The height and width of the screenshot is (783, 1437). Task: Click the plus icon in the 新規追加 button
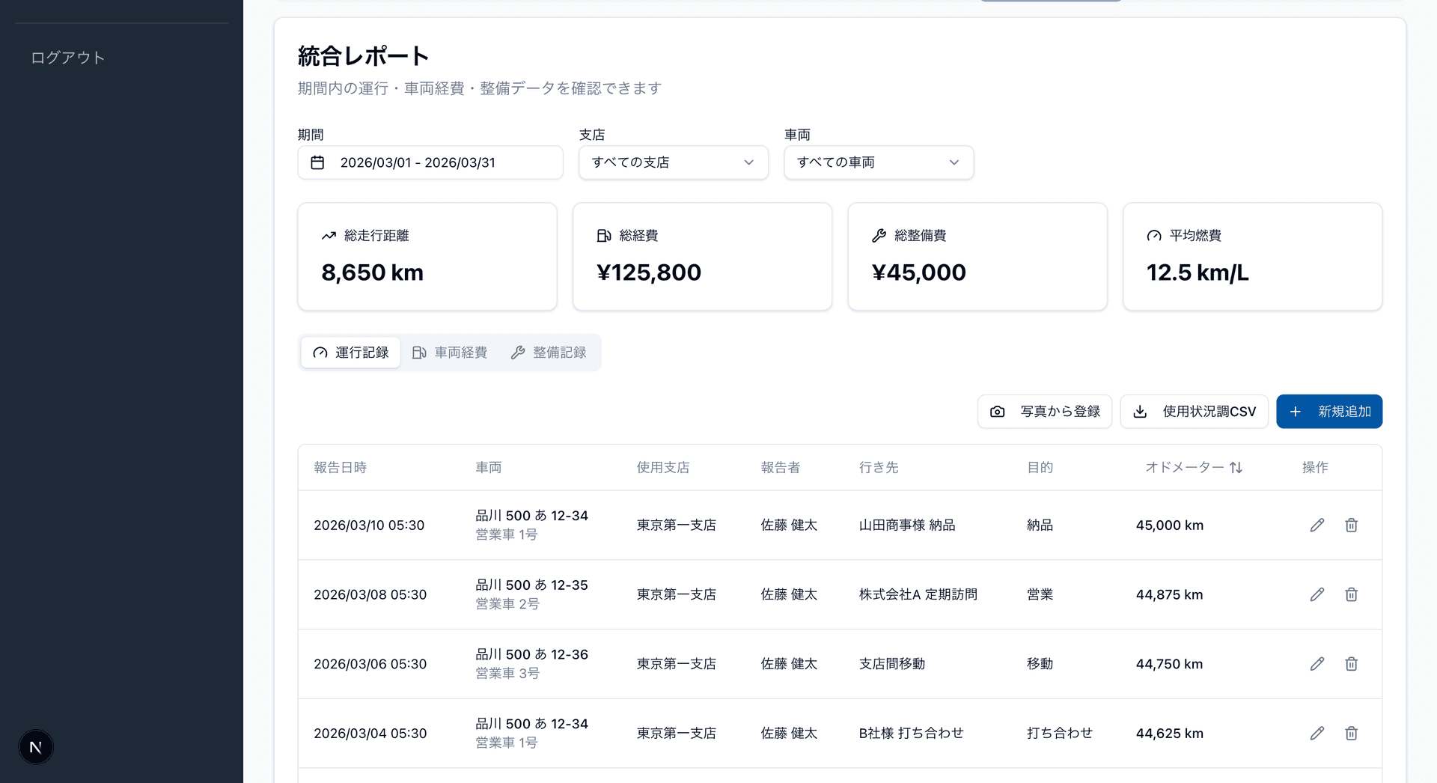tap(1296, 411)
